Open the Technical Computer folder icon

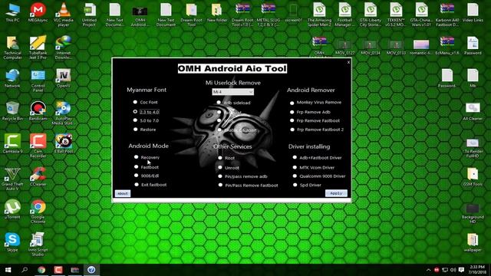click(x=12, y=48)
